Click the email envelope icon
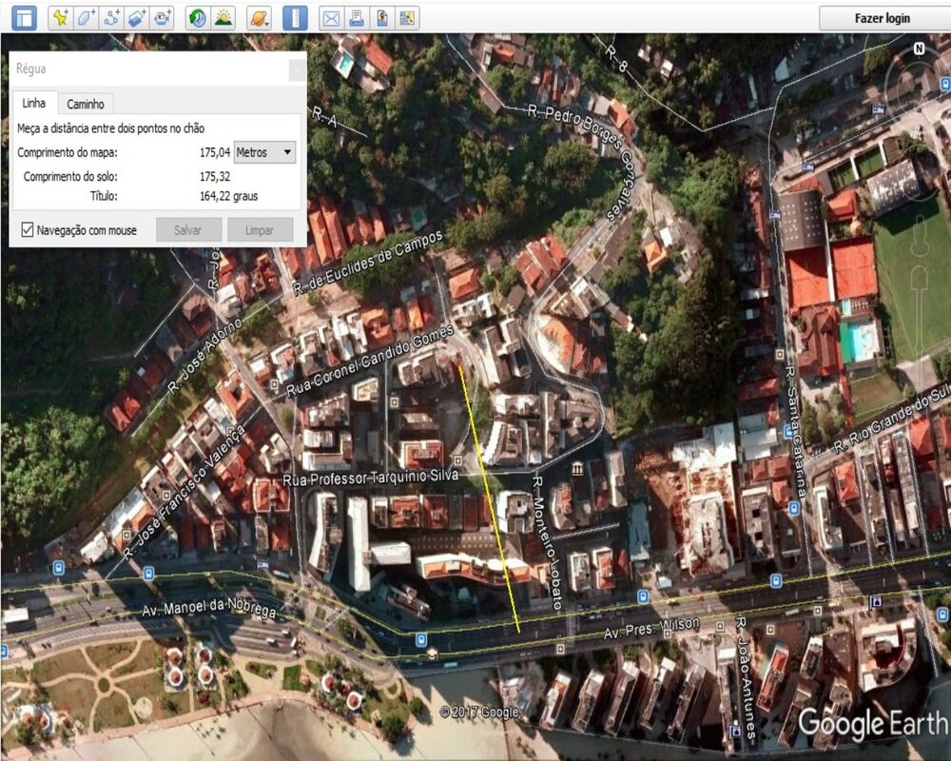 coord(330,17)
